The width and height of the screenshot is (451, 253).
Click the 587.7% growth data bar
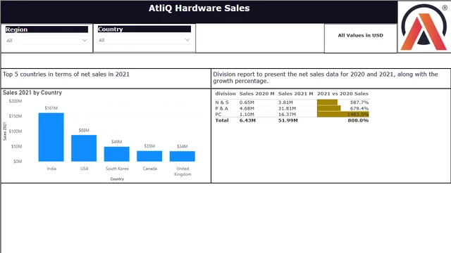click(327, 102)
